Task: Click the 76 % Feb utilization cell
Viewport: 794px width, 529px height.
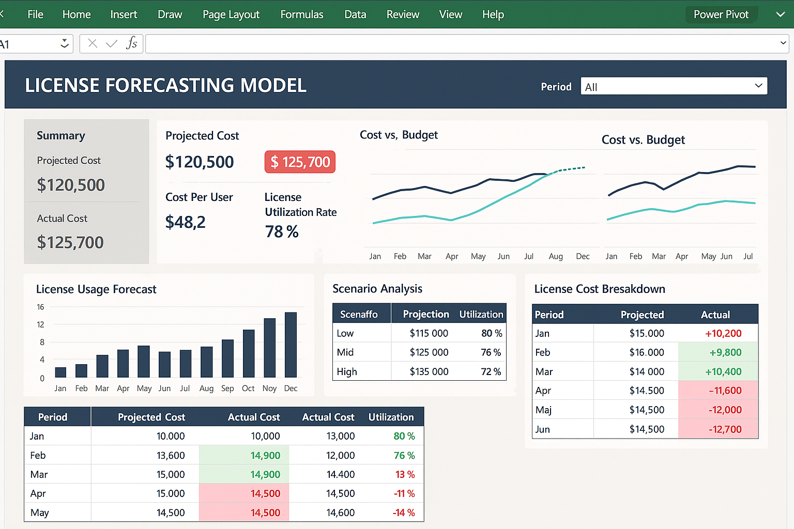Action: 404,455
